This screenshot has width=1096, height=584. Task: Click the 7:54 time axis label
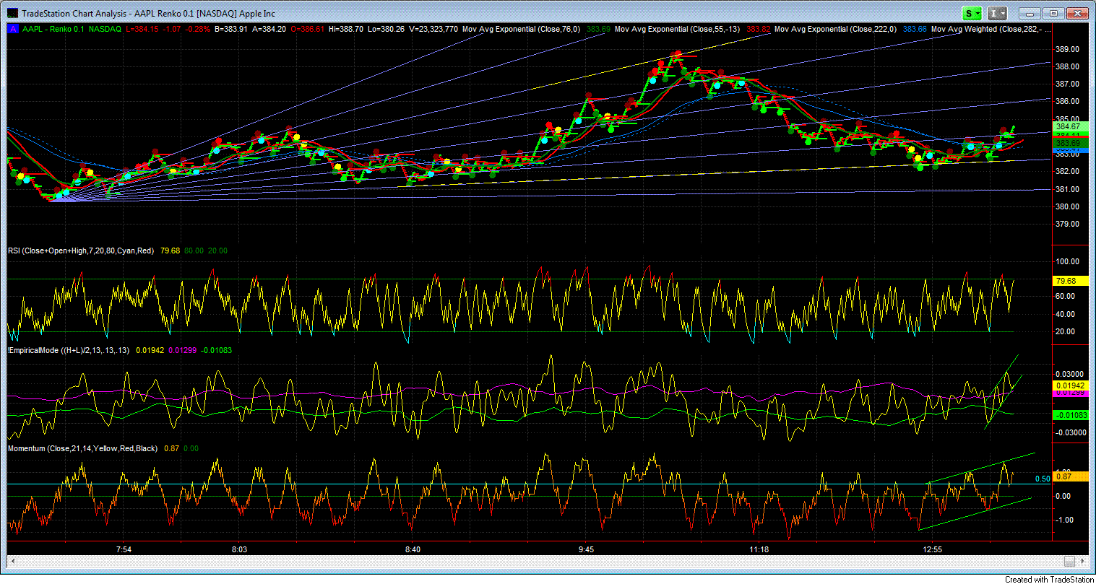pyautogui.click(x=124, y=549)
